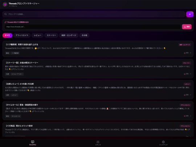Select the すべて filter chip
This screenshot has width=196, height=147.
(x=7, y=35)
